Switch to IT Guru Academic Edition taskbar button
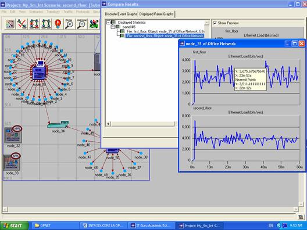The width and height of the screenshot is (307, 230). (x=152, y=225)
